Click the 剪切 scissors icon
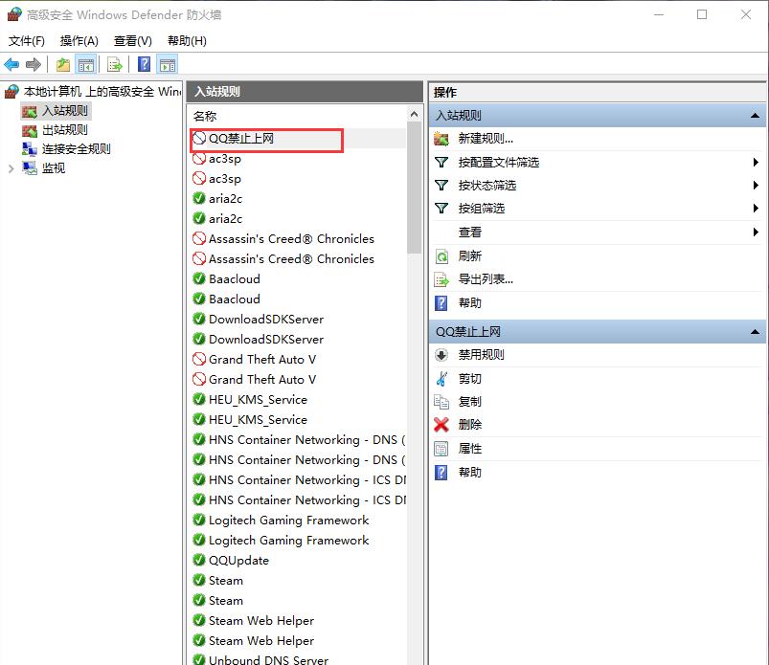 [441, 378]
